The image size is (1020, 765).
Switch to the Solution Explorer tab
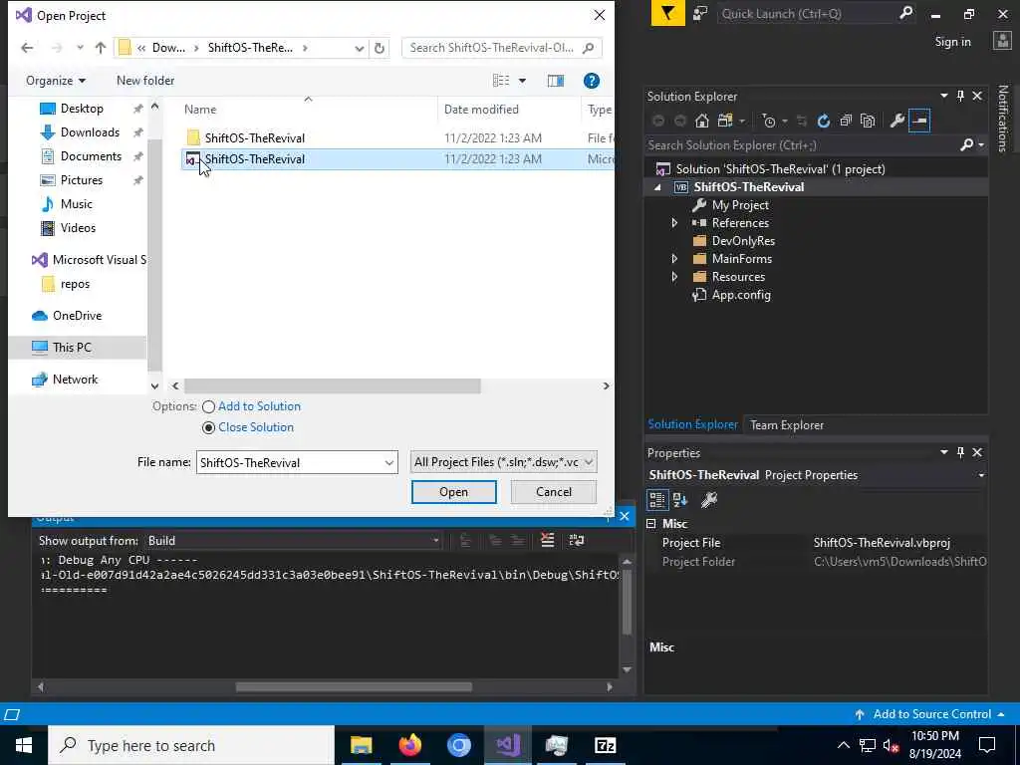click(x=692, y=424)
